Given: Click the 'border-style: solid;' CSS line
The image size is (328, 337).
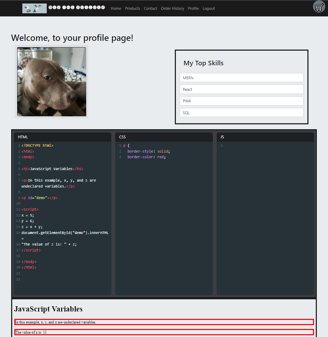Looking at the screenshot, I should pos(149,151).
